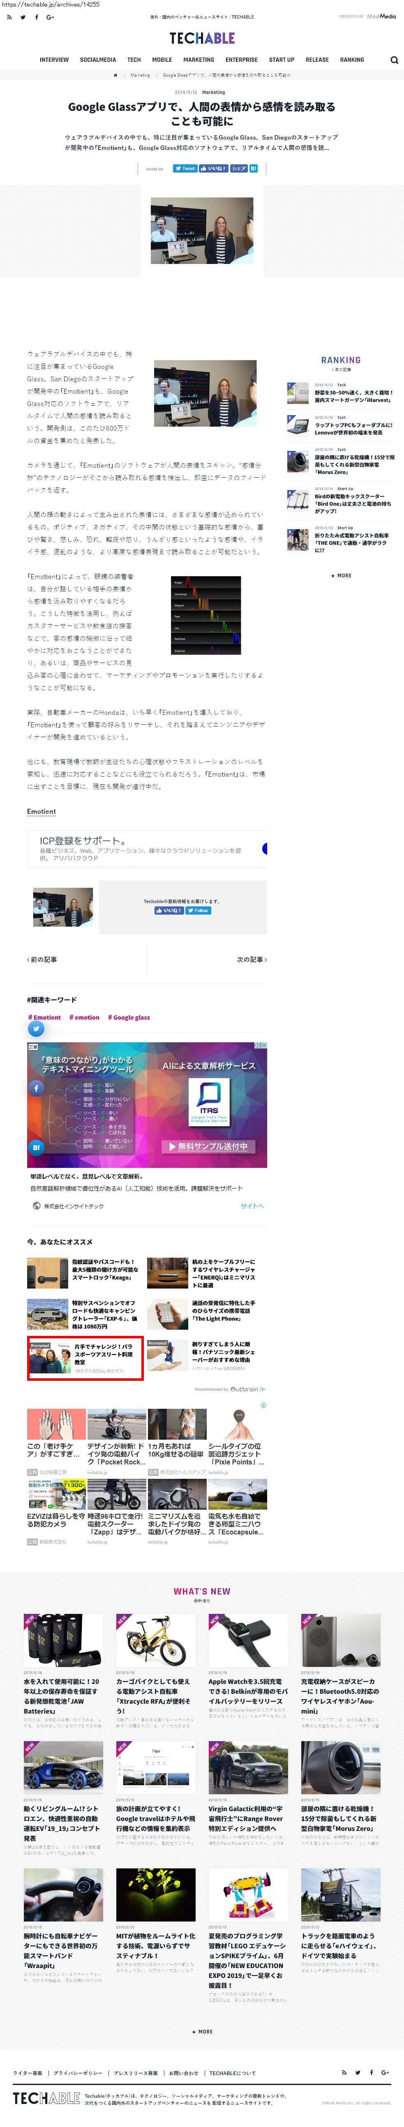The width and height of the screenshot is (404, 2127).
Task: Open the THE ONE folding bicycle ranking article
Action: (x=353, y=542)
